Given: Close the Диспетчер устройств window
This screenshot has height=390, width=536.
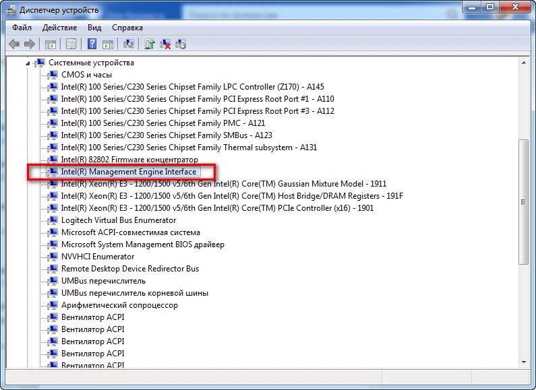Looking at the screenshot, I should (x=516, y=7).
